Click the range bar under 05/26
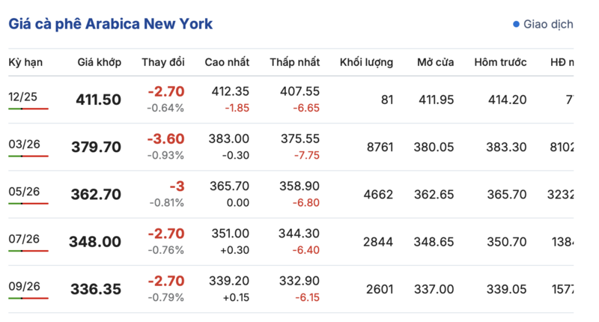 click(28, 203)
